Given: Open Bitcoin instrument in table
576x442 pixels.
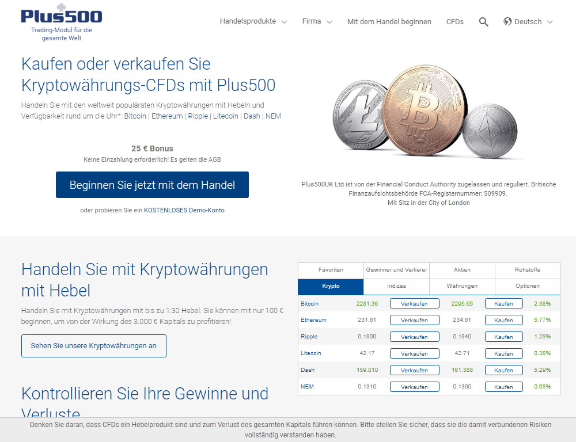Looking at the screenshot, I should tap(310, 304).
